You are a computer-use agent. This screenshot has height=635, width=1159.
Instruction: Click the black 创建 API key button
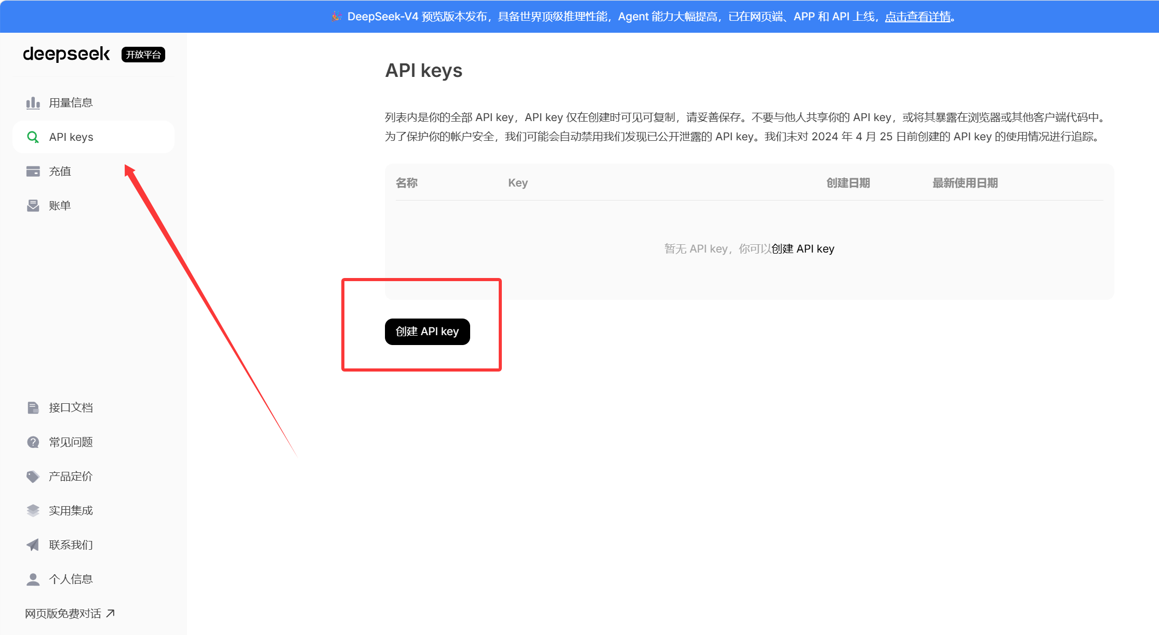click(x=427, y=332)
